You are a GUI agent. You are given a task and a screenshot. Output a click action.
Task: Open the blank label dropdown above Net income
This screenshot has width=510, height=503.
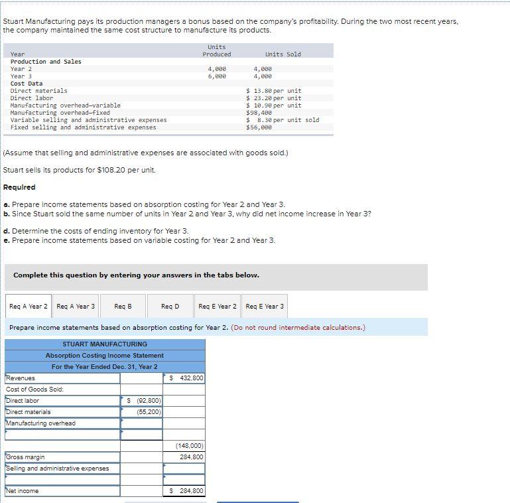click(x=62, y=480)
